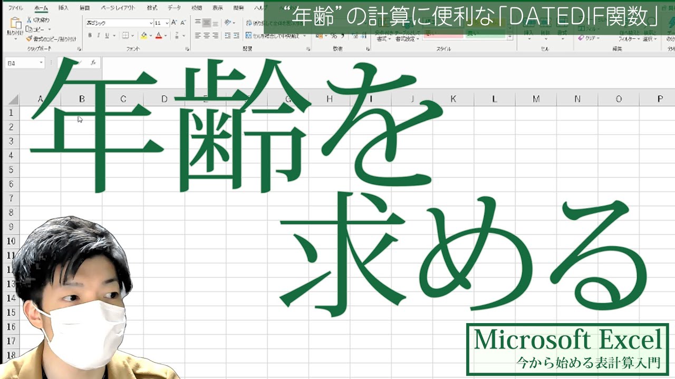
Task: Click the Align Right icon
Action: pos(215,36)
